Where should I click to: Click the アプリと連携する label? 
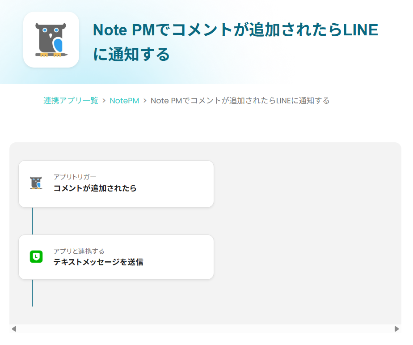click(x=79, y=251)
